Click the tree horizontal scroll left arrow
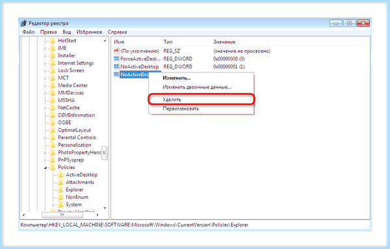The image size is (390, 249). click(x=24, y=215)
